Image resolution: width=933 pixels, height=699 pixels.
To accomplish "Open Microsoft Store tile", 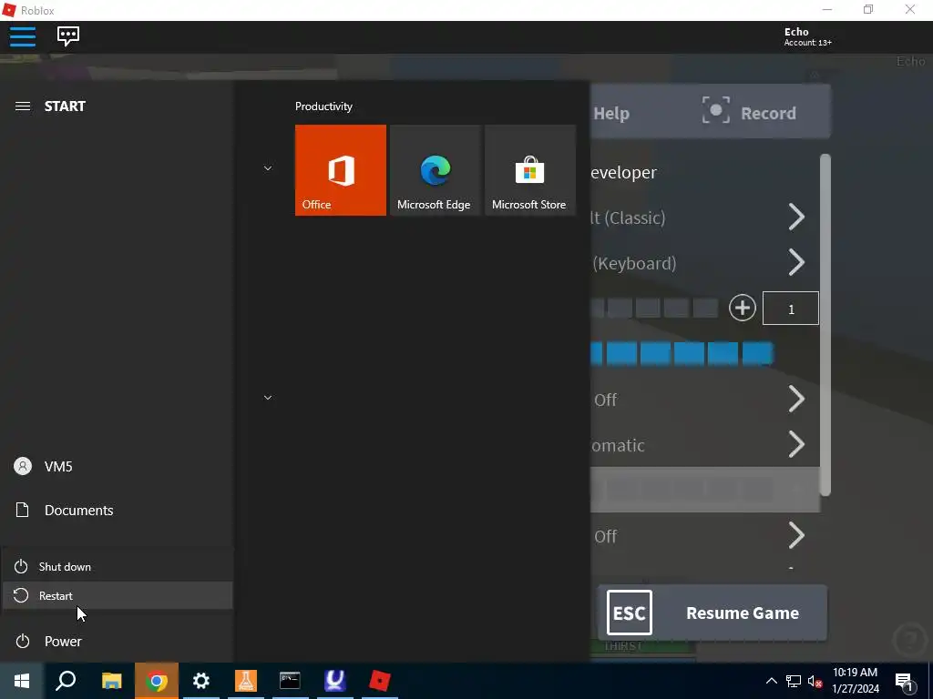I will 530,170.
